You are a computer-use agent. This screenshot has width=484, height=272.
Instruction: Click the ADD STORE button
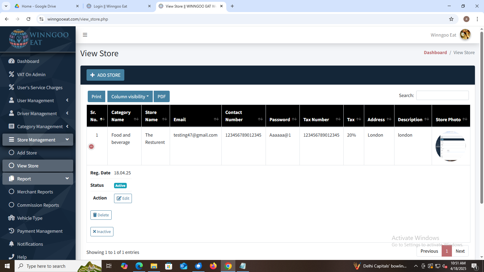tap(105, 75)
